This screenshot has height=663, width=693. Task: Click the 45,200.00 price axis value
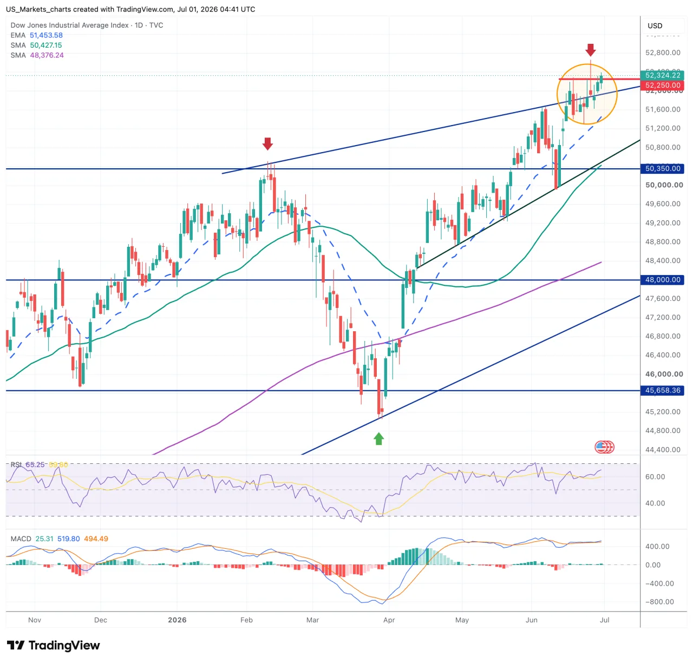(x=663, y=412)
